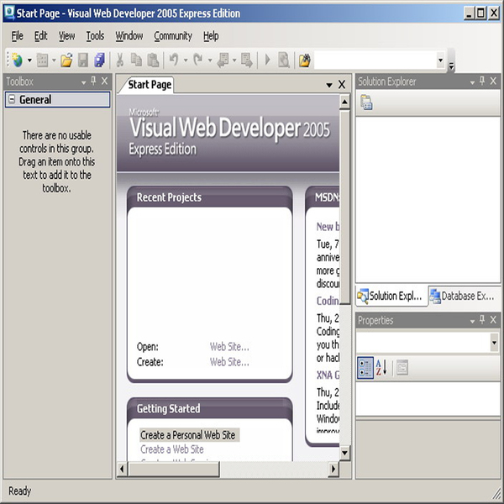Open the Redo history dropdown arrow
The height and width of the screenshot is (504, 504).
click(210, 60)
